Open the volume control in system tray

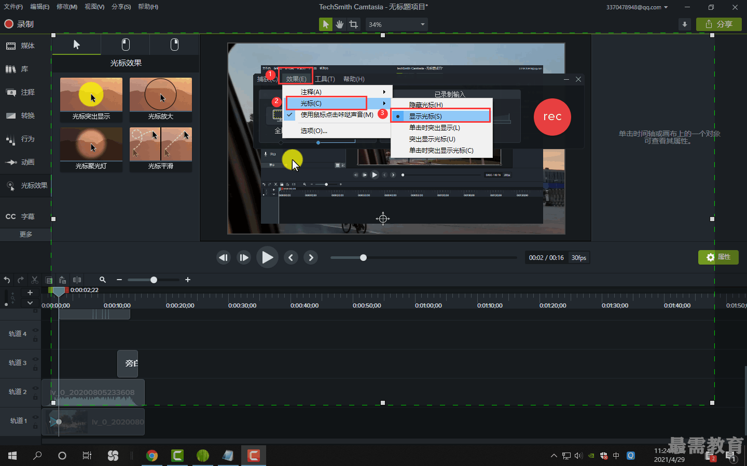(578, 456)
